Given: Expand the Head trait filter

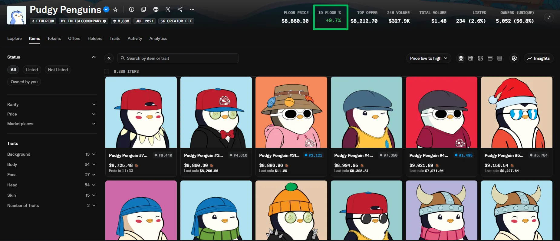Looking at the screenshot, I should 51,185.
